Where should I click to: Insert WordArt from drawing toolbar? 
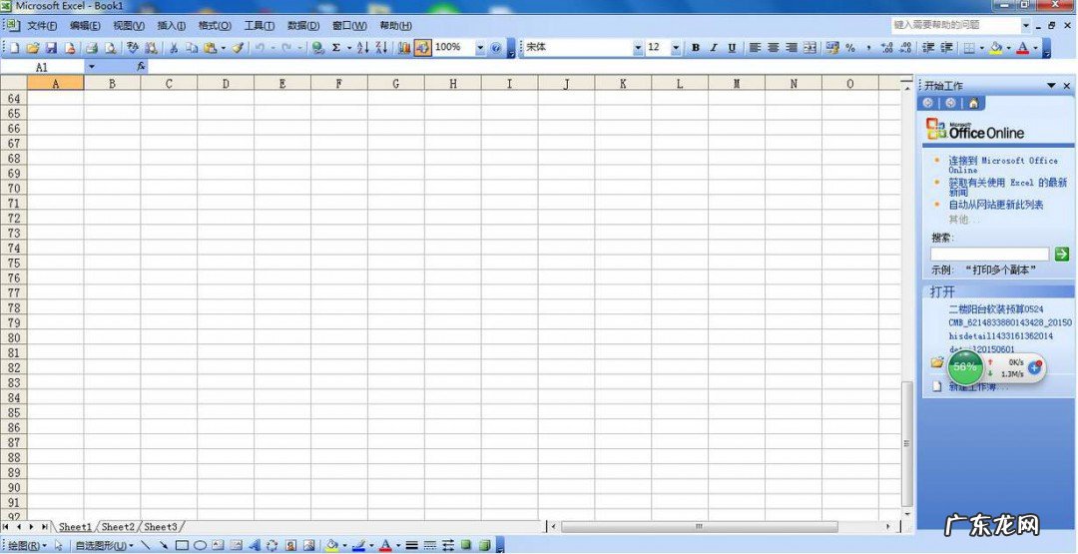[255, 545]
